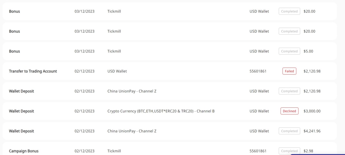Open the Transfer to Trading Account entry
Image resolution: width=345 pixels, height=155 pixels.
170,71
